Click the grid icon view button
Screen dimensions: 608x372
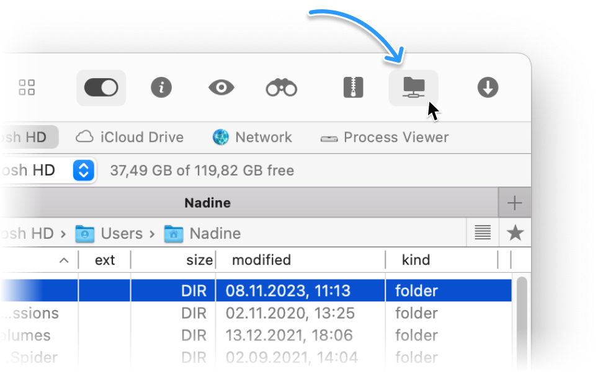coord(27,87)
